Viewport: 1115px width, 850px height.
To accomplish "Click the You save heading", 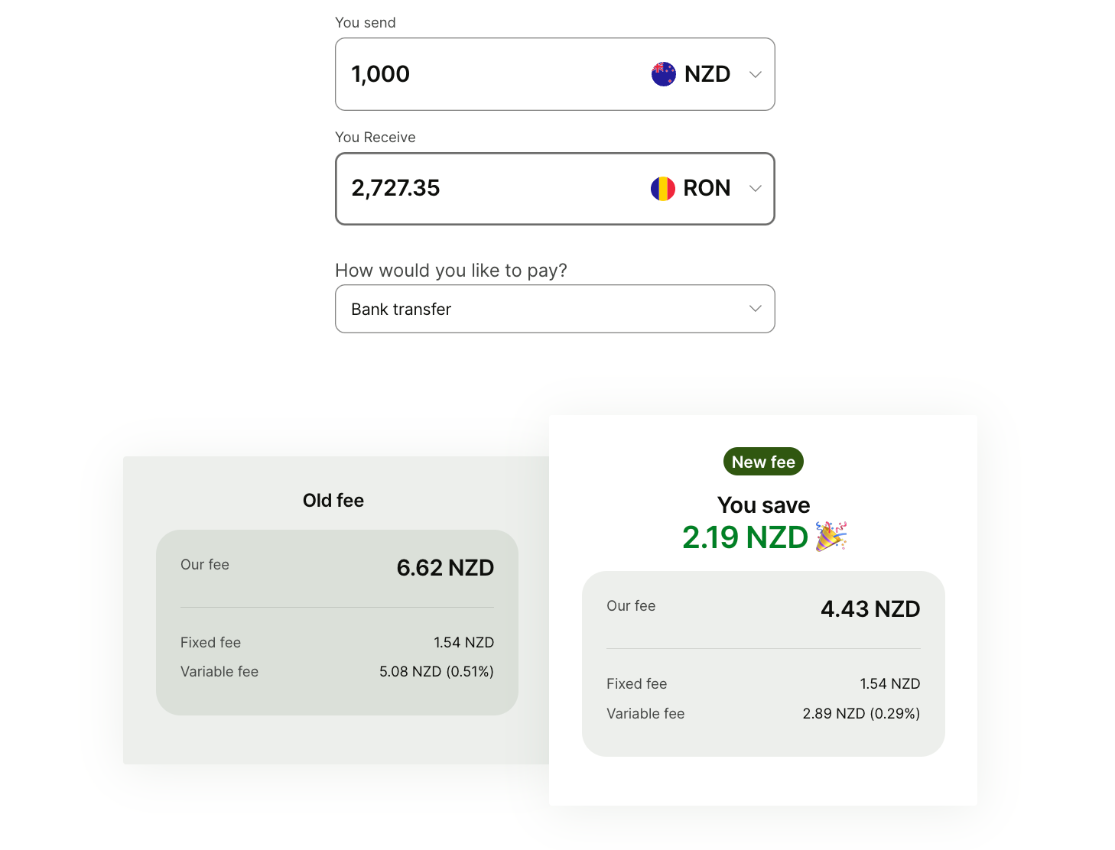I will [x=763, y=505].
